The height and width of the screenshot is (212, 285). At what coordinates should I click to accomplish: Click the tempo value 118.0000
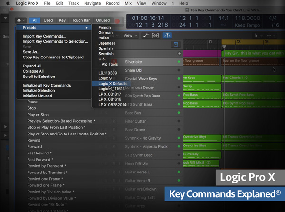(x=247, y=18)
